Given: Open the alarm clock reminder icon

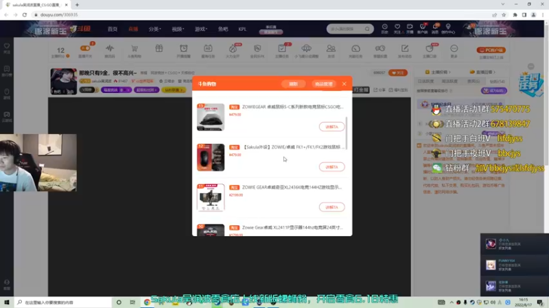Looking at the screenshot, I should click(x=183, y=49).
